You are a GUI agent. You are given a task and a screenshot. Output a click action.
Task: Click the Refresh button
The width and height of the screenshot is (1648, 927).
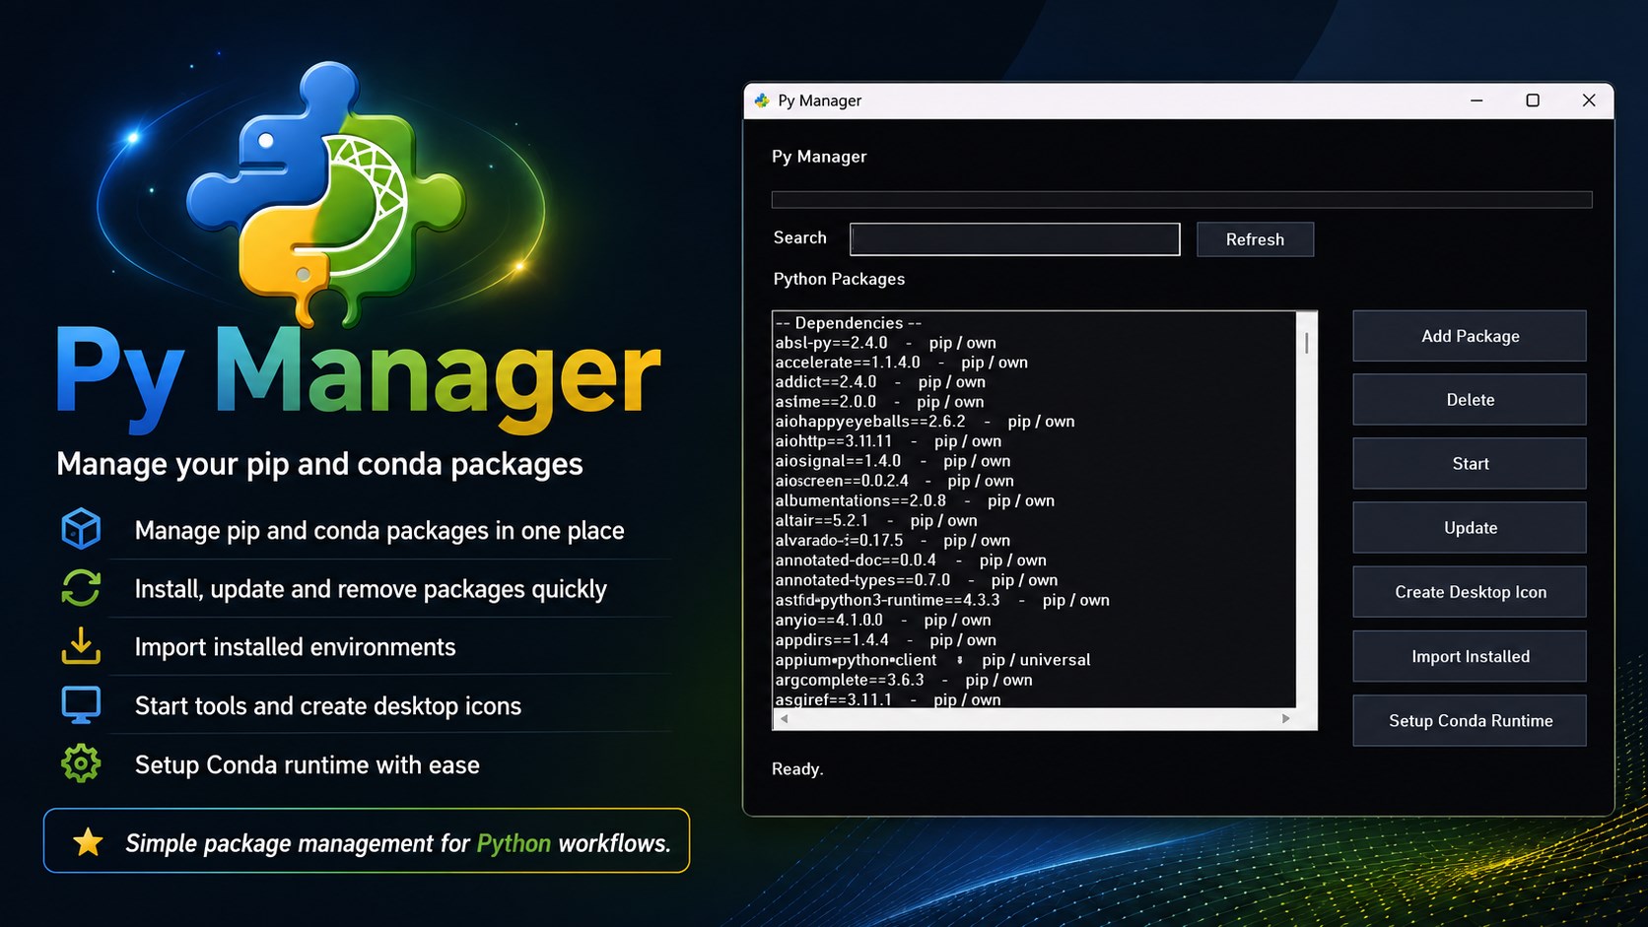pyautogui.click(x=1255, y=239)
